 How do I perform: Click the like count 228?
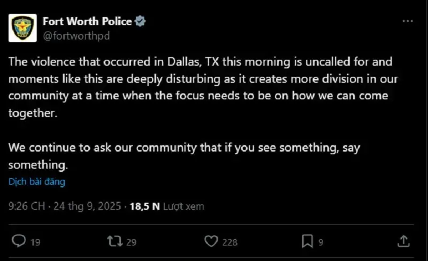(x=230, y=242)
